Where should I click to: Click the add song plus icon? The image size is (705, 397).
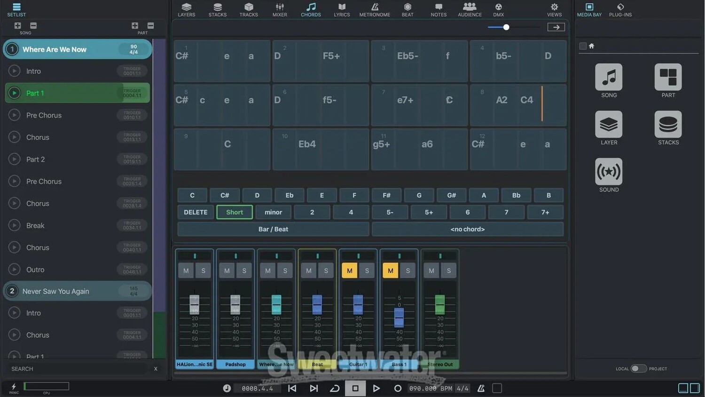click(18, 26)
